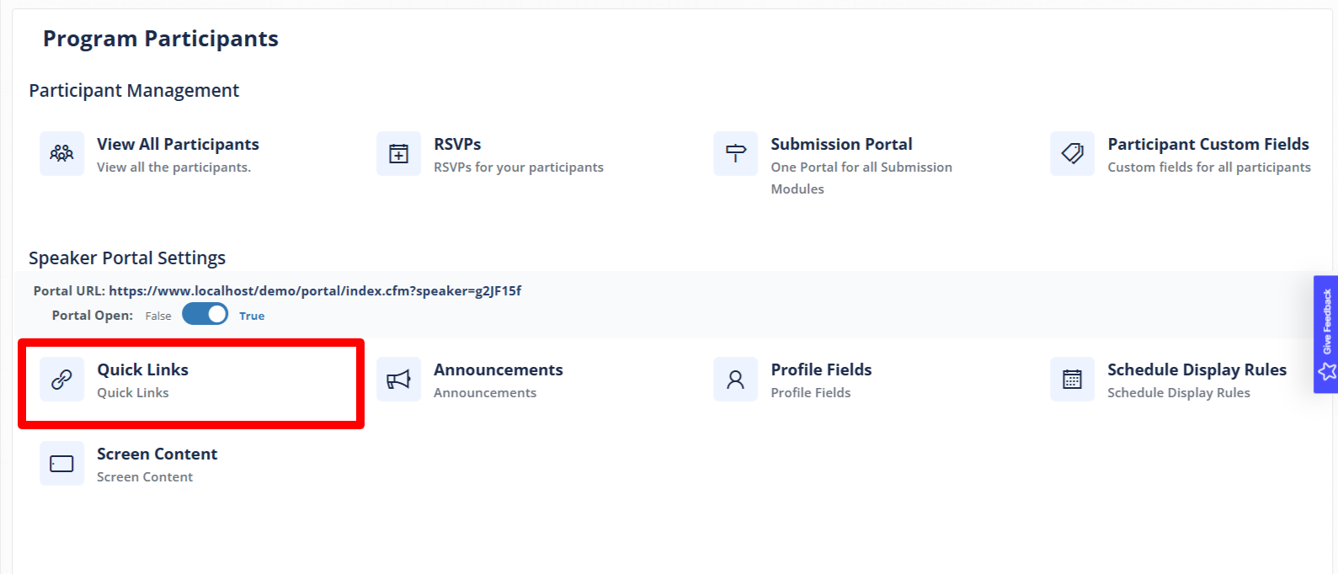The image size is (1338, 574).
Task: Open Participant Custom Fields title
Action: click(x=1208, y=145)
